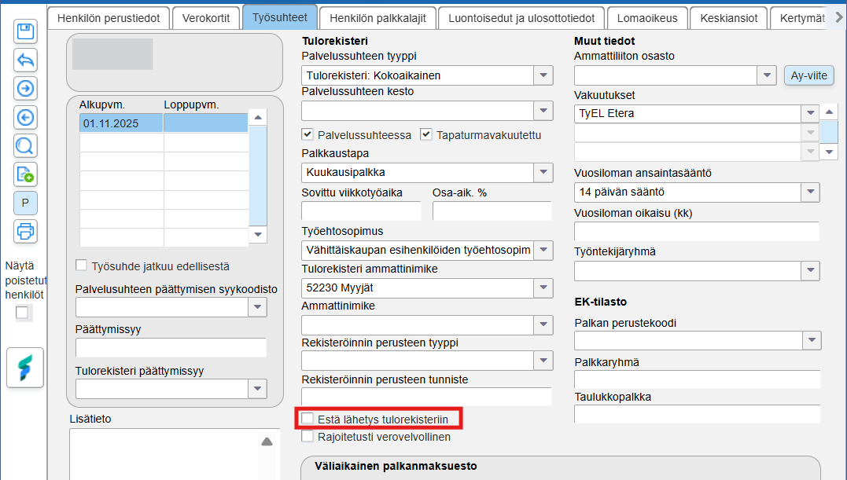Switch to the Verokortit tab
Screen dimensions: 847x480
[x=206, y=18]
